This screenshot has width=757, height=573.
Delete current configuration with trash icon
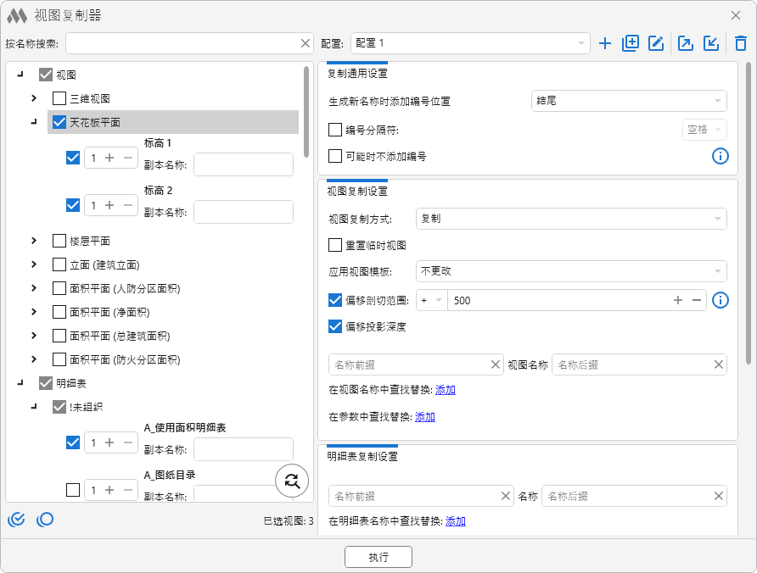741,43
